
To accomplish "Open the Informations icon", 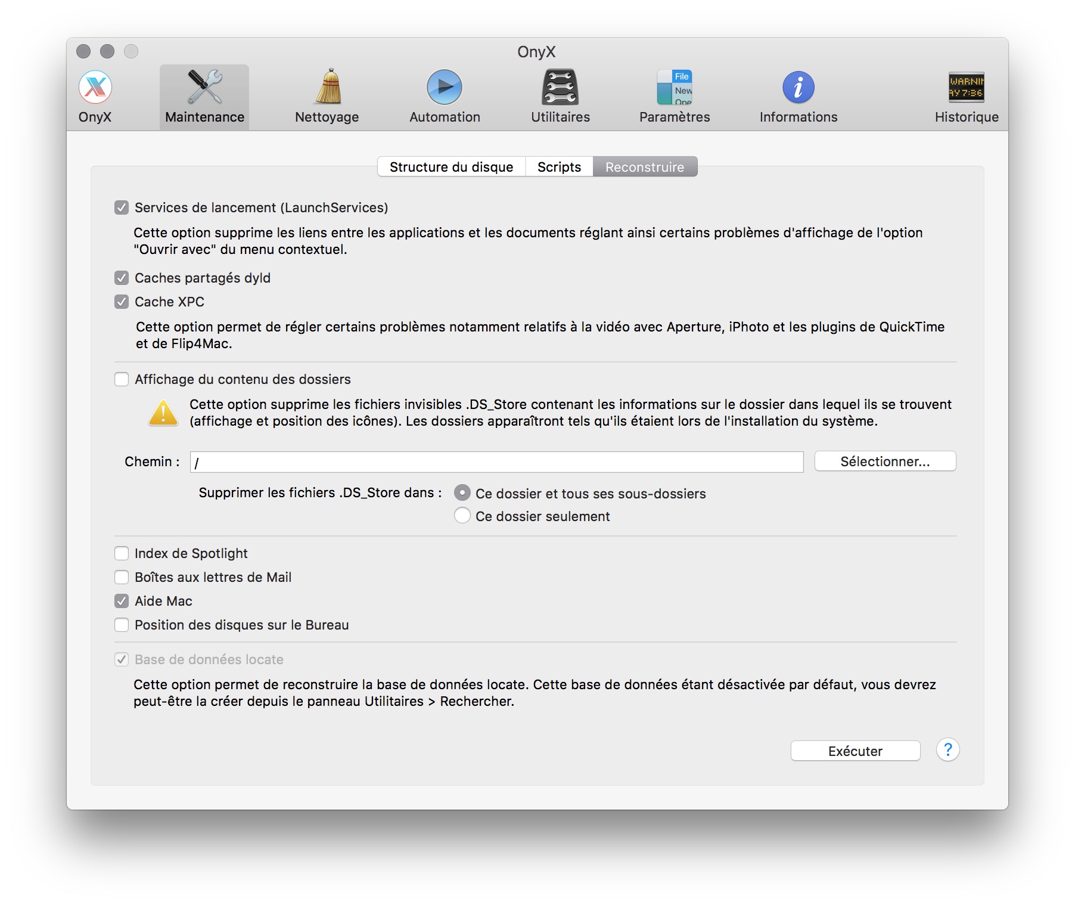I will point(799,88).
